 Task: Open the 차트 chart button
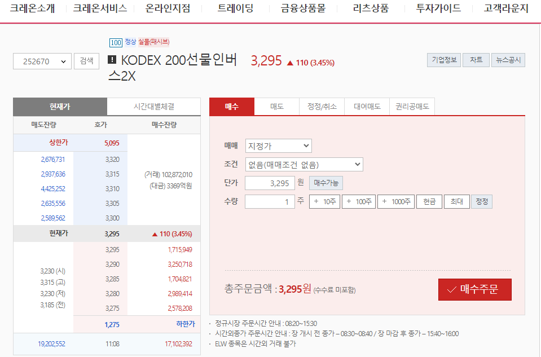(x=476, y=60)
